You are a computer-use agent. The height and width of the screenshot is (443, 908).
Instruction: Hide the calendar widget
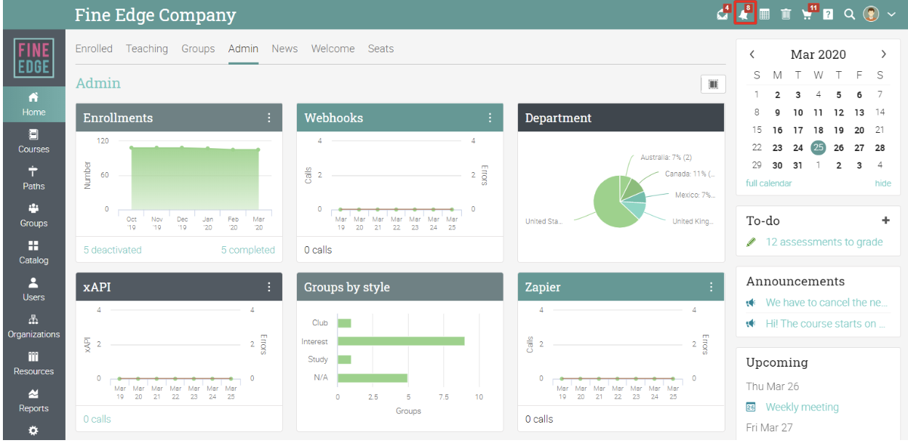tap(883, 183)
